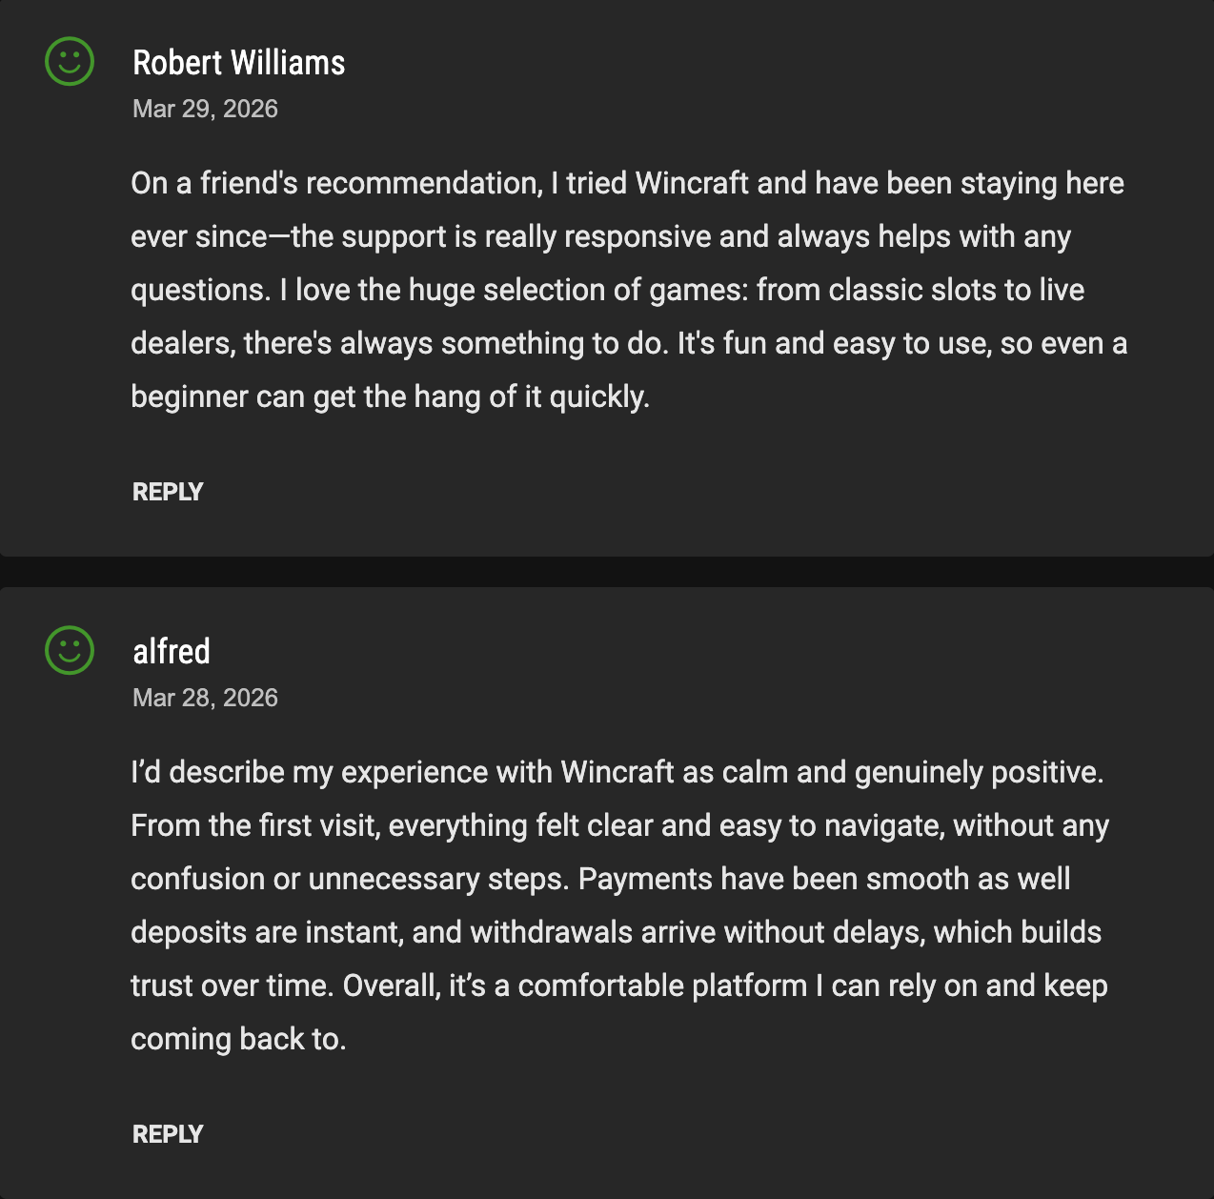The height and width of the screenshot is (1199, 1214).
Task: Open Robert Williams' reviewer name
Action: click(239, 63)
